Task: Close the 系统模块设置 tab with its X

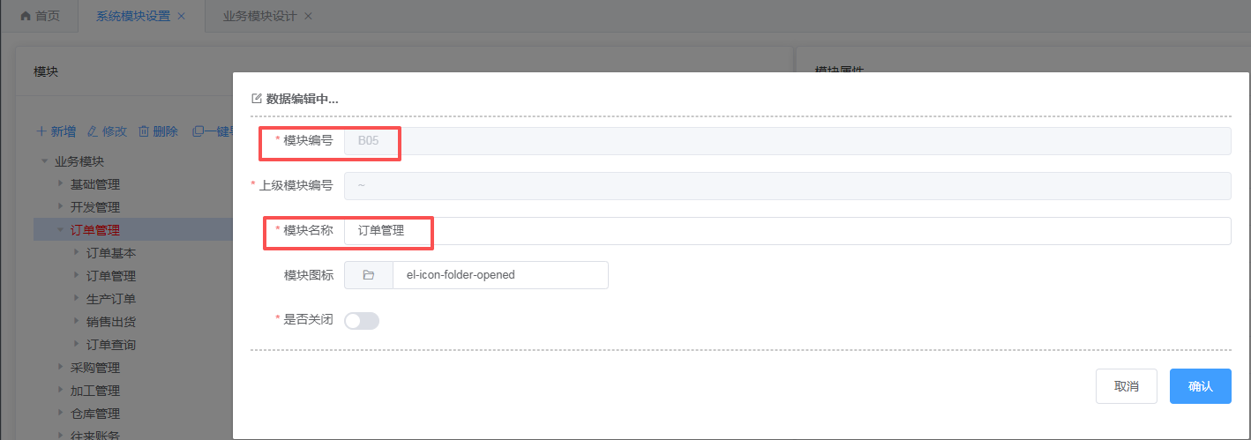Action: click(182, 17)
